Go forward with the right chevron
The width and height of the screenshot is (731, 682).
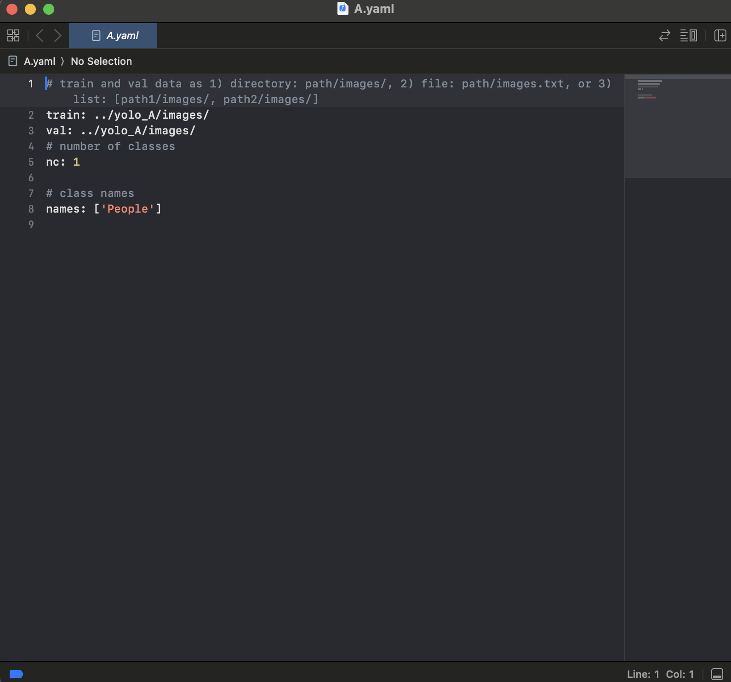click(57, 35)
